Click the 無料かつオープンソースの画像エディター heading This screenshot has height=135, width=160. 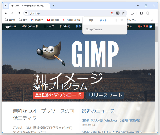[x=44, y=114]
